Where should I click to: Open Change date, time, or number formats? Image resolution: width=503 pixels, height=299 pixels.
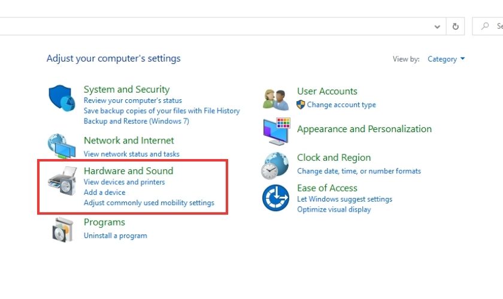point(359,171)
